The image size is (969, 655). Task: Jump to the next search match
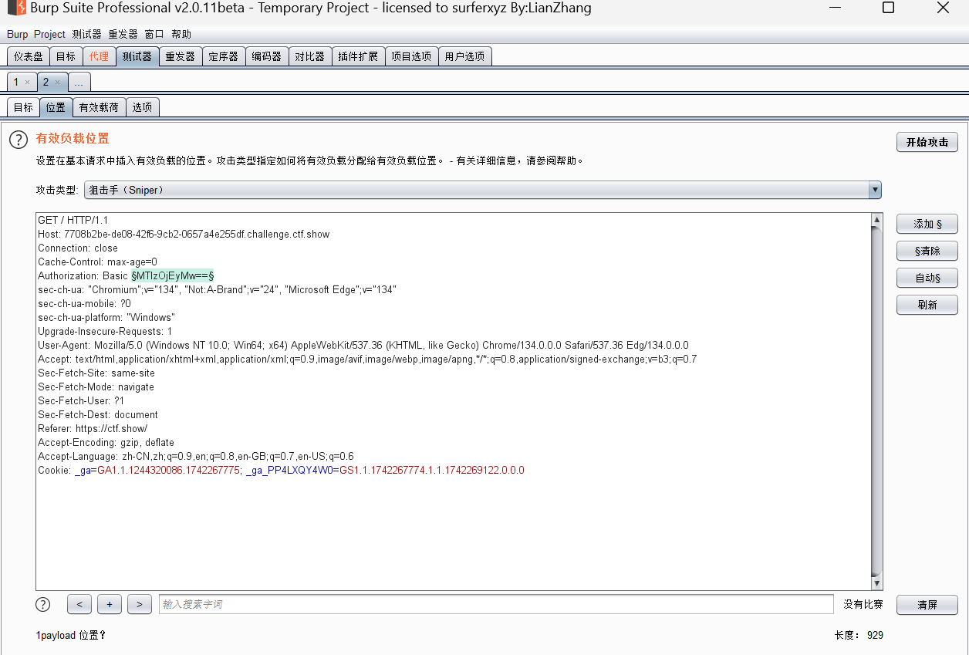(140, 604)
